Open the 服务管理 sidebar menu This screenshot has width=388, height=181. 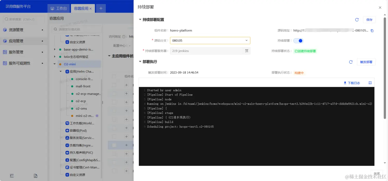pos(24,52)
